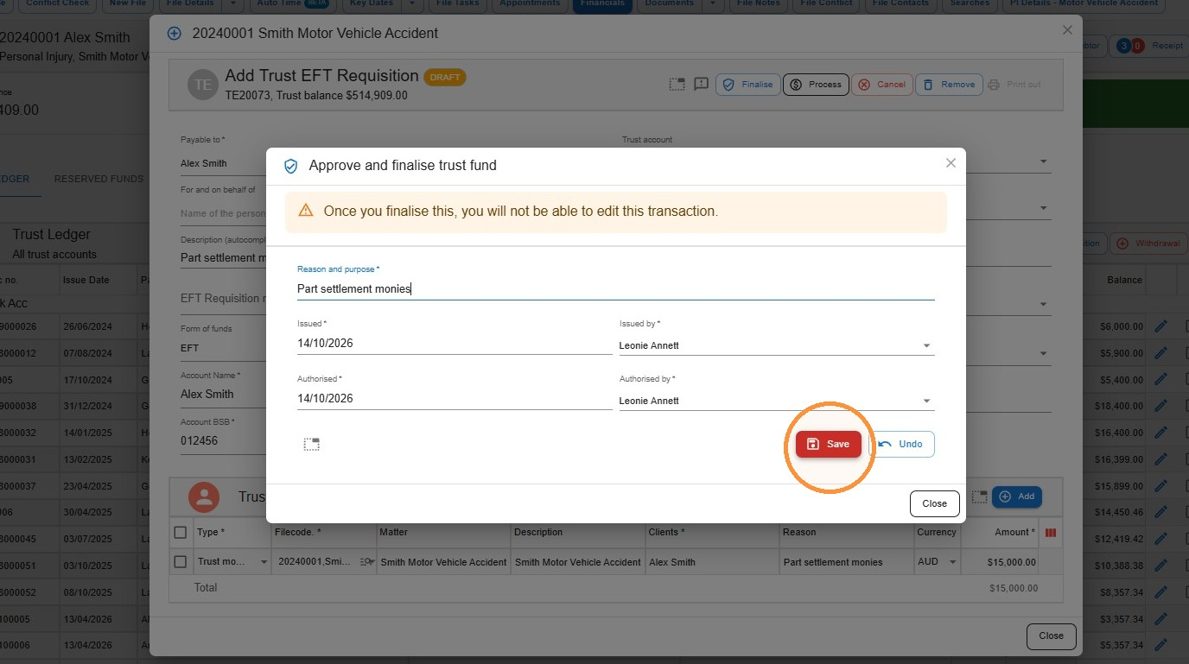The width and height of the screenshot is (1189, 664).
Task: Open the Financials tab in top bar
Action: pos(602,4)
